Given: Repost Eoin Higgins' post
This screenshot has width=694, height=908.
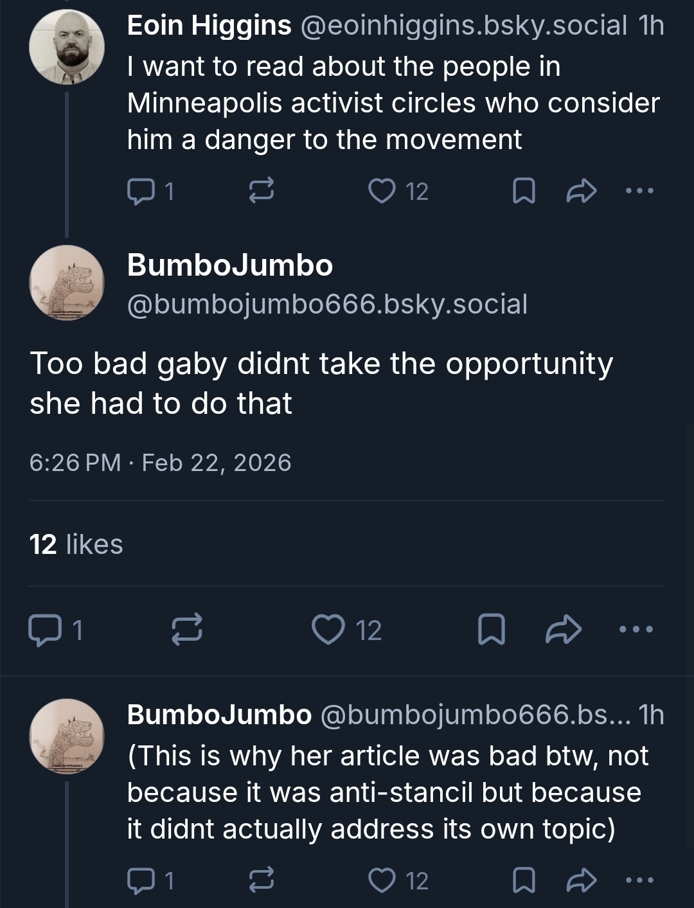Looking at the screenshot, I should [x=262, y=191].
